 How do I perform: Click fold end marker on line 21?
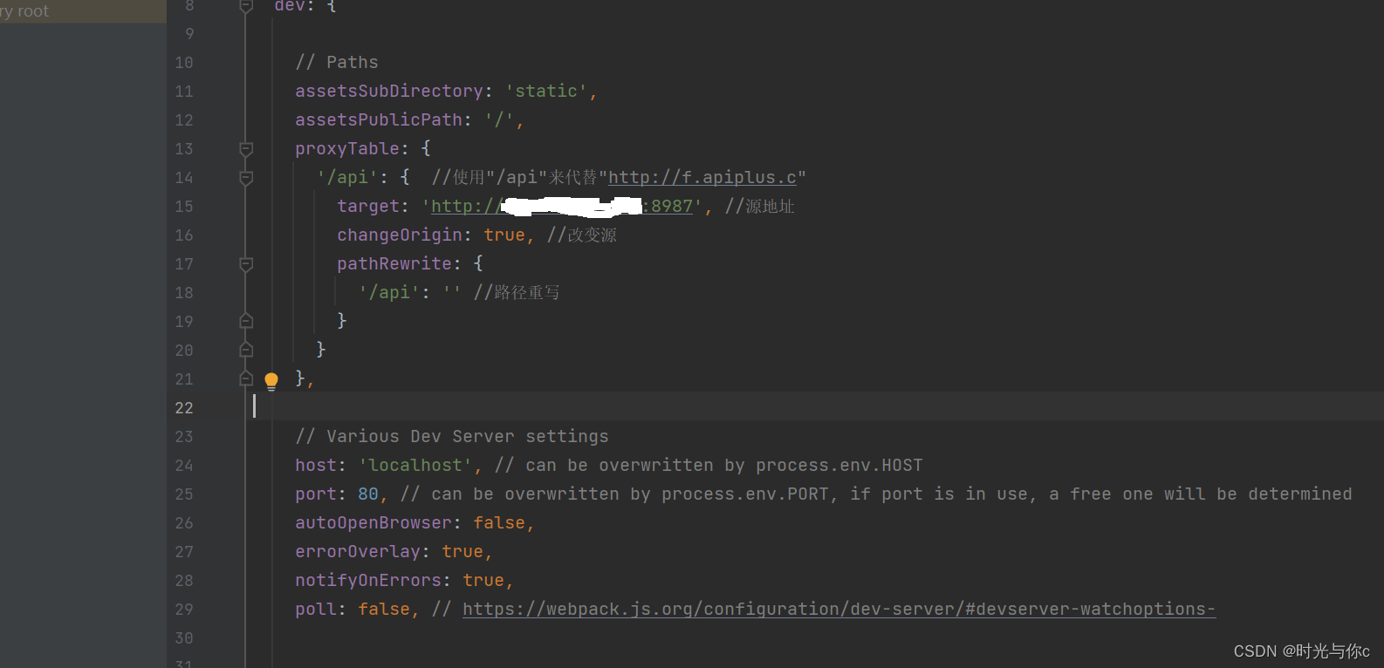click(x=246, y=378)
